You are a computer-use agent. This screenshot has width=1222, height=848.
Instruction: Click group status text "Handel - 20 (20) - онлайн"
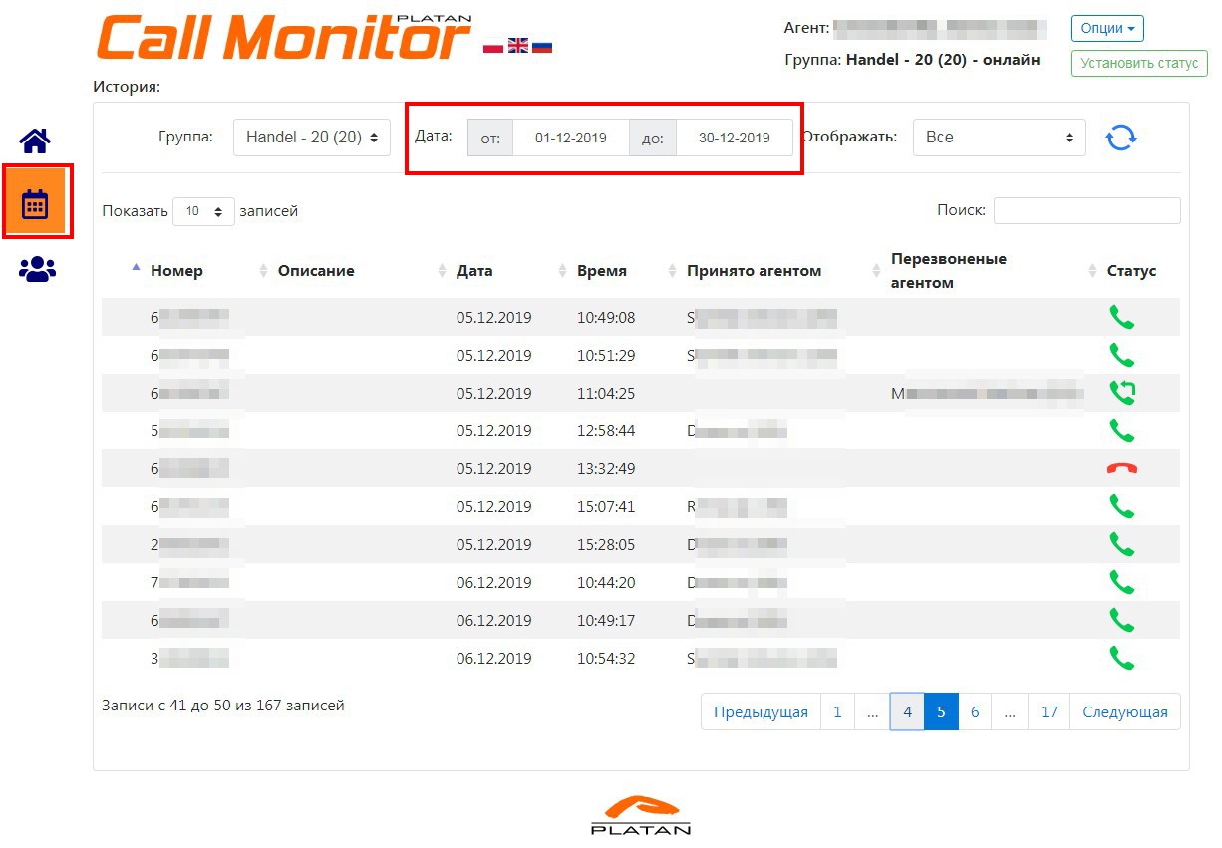pos(943,60)
